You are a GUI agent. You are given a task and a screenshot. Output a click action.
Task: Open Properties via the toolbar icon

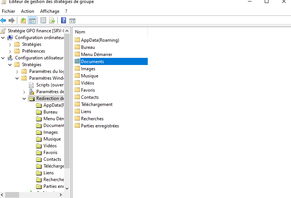point(43,20)
